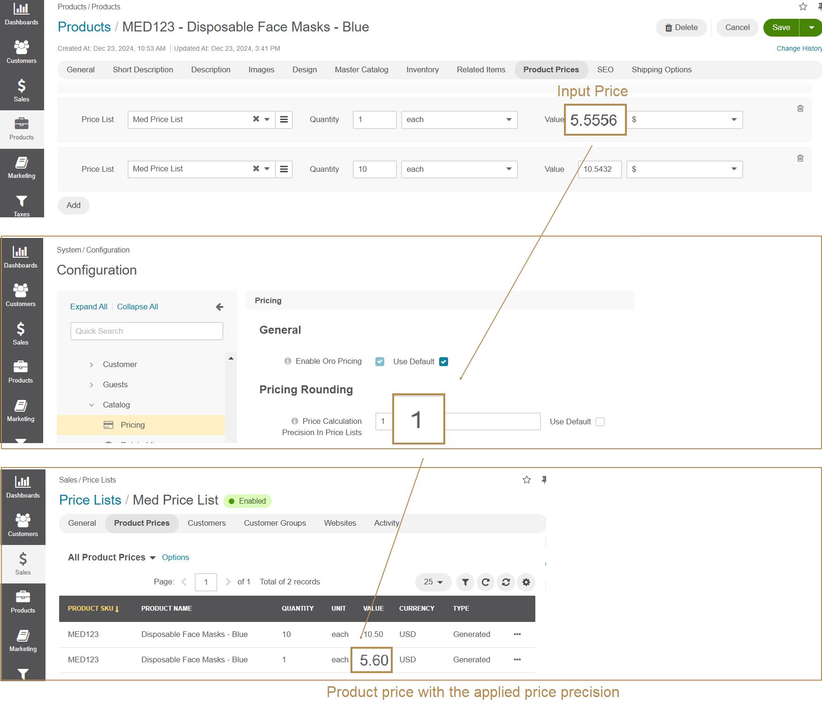Image resolution: width=822 pixels, height=713 pixels.
Task: Open grid settings gear icon
Action: pyautogui.click(x=526, y=582)
